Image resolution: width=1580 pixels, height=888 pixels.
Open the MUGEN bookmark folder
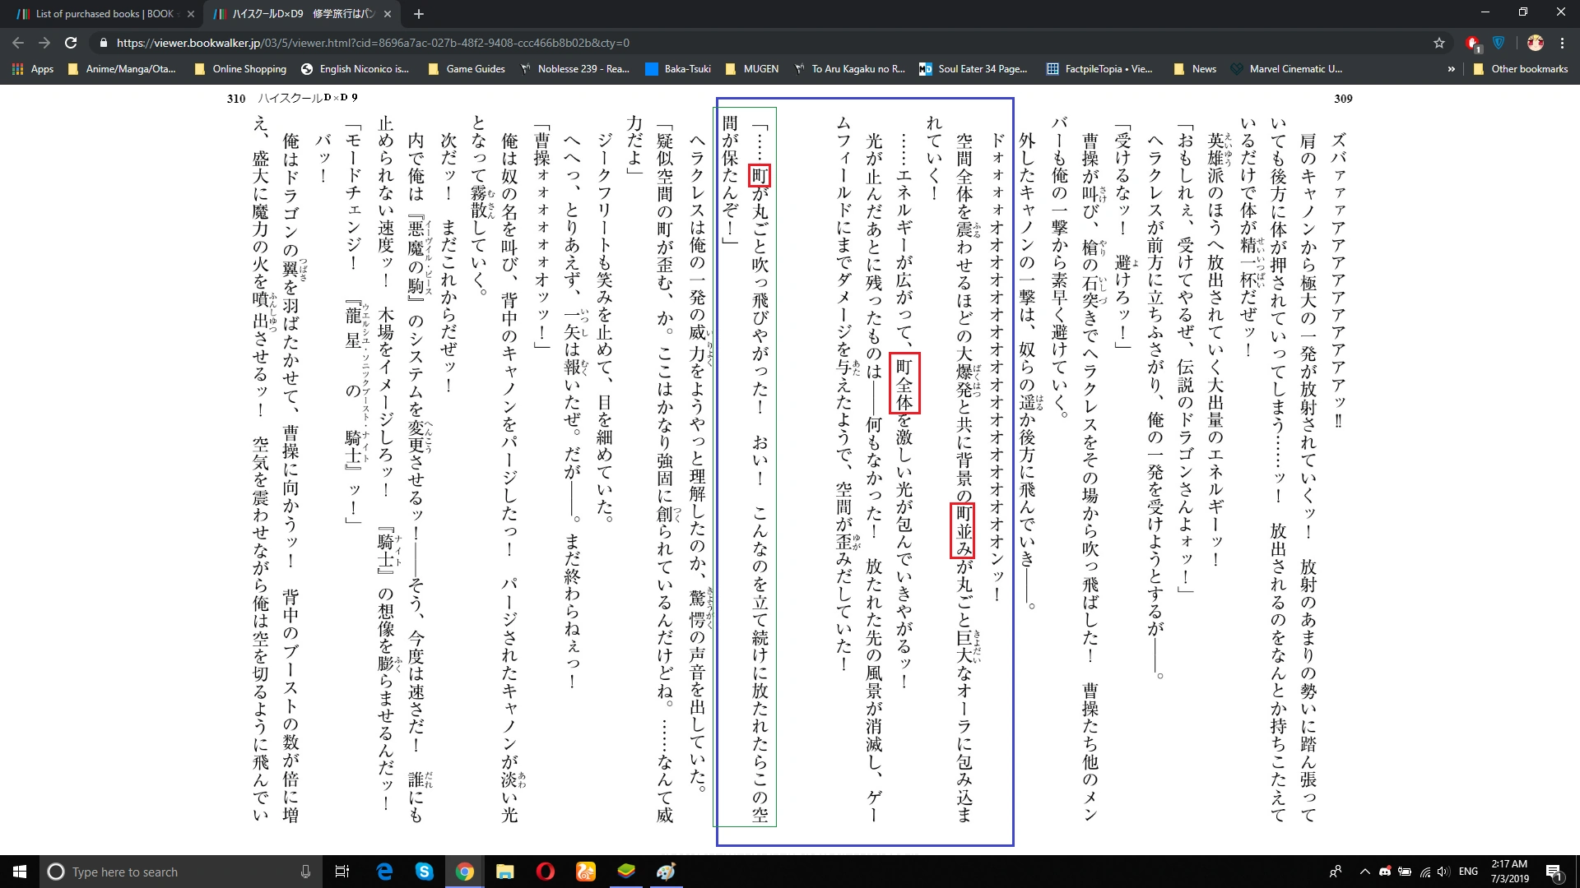(x=752, y=69)
